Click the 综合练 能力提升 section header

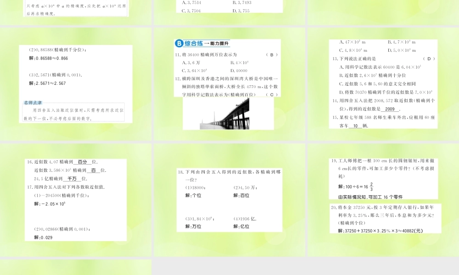point(202,44)
